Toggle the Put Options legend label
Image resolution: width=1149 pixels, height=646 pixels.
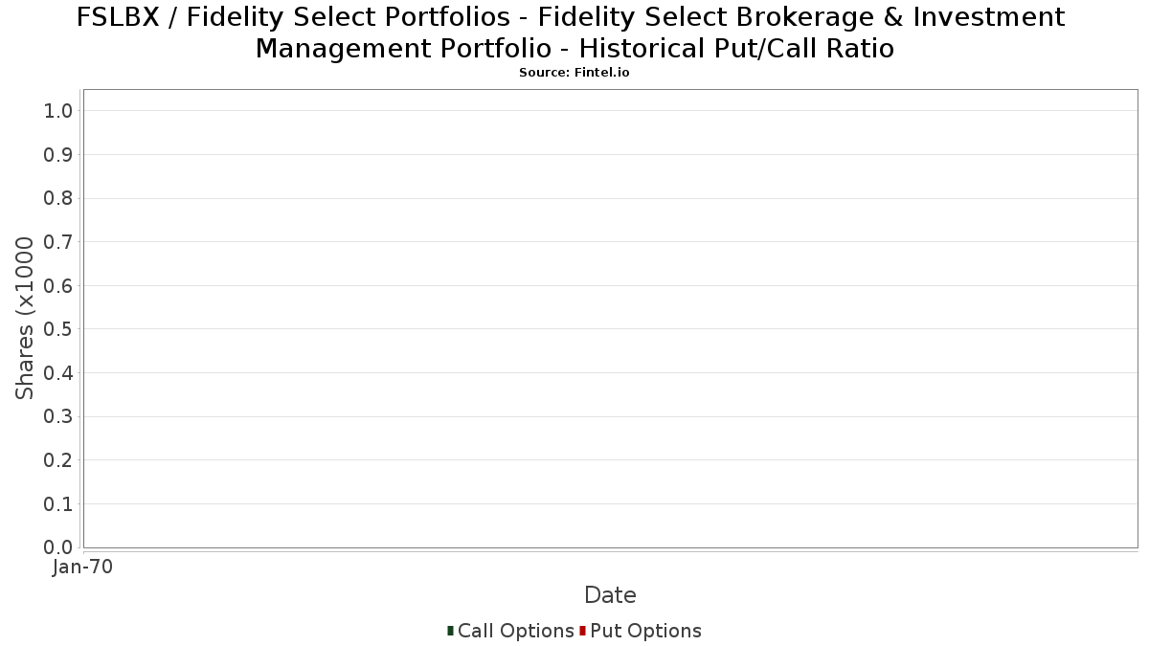tap(645, 631)
